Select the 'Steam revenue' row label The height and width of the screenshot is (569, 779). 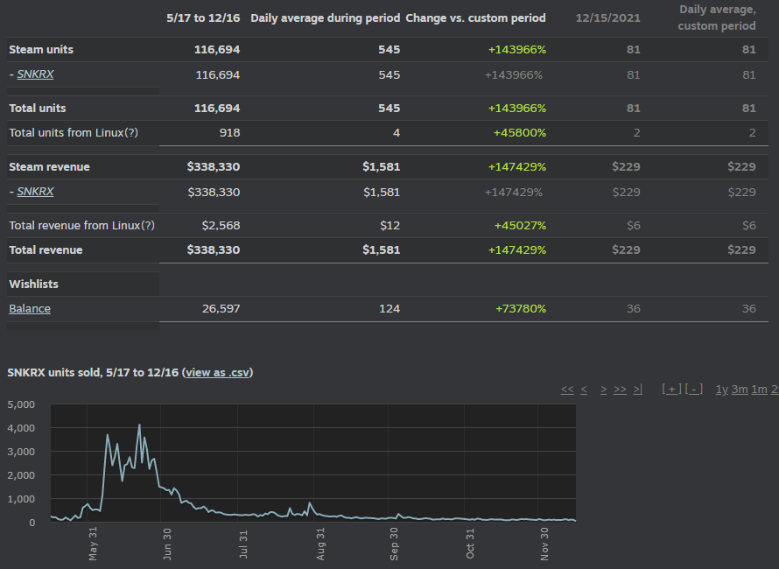[49, 167]
